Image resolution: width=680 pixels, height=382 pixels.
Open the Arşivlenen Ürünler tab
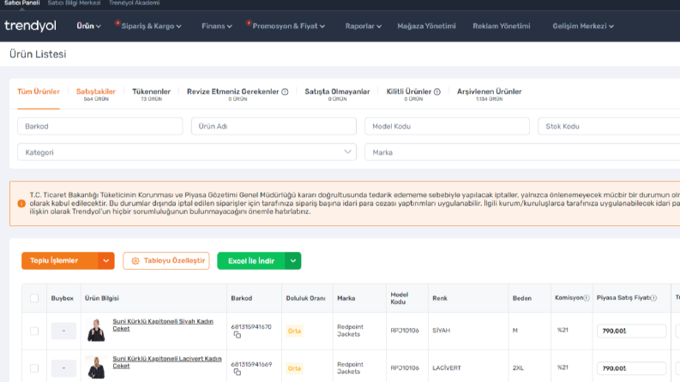tap(489, 94)
